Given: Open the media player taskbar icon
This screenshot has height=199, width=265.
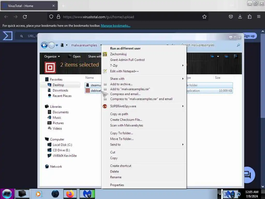Looking at the screenshot, I should point(39,194).
